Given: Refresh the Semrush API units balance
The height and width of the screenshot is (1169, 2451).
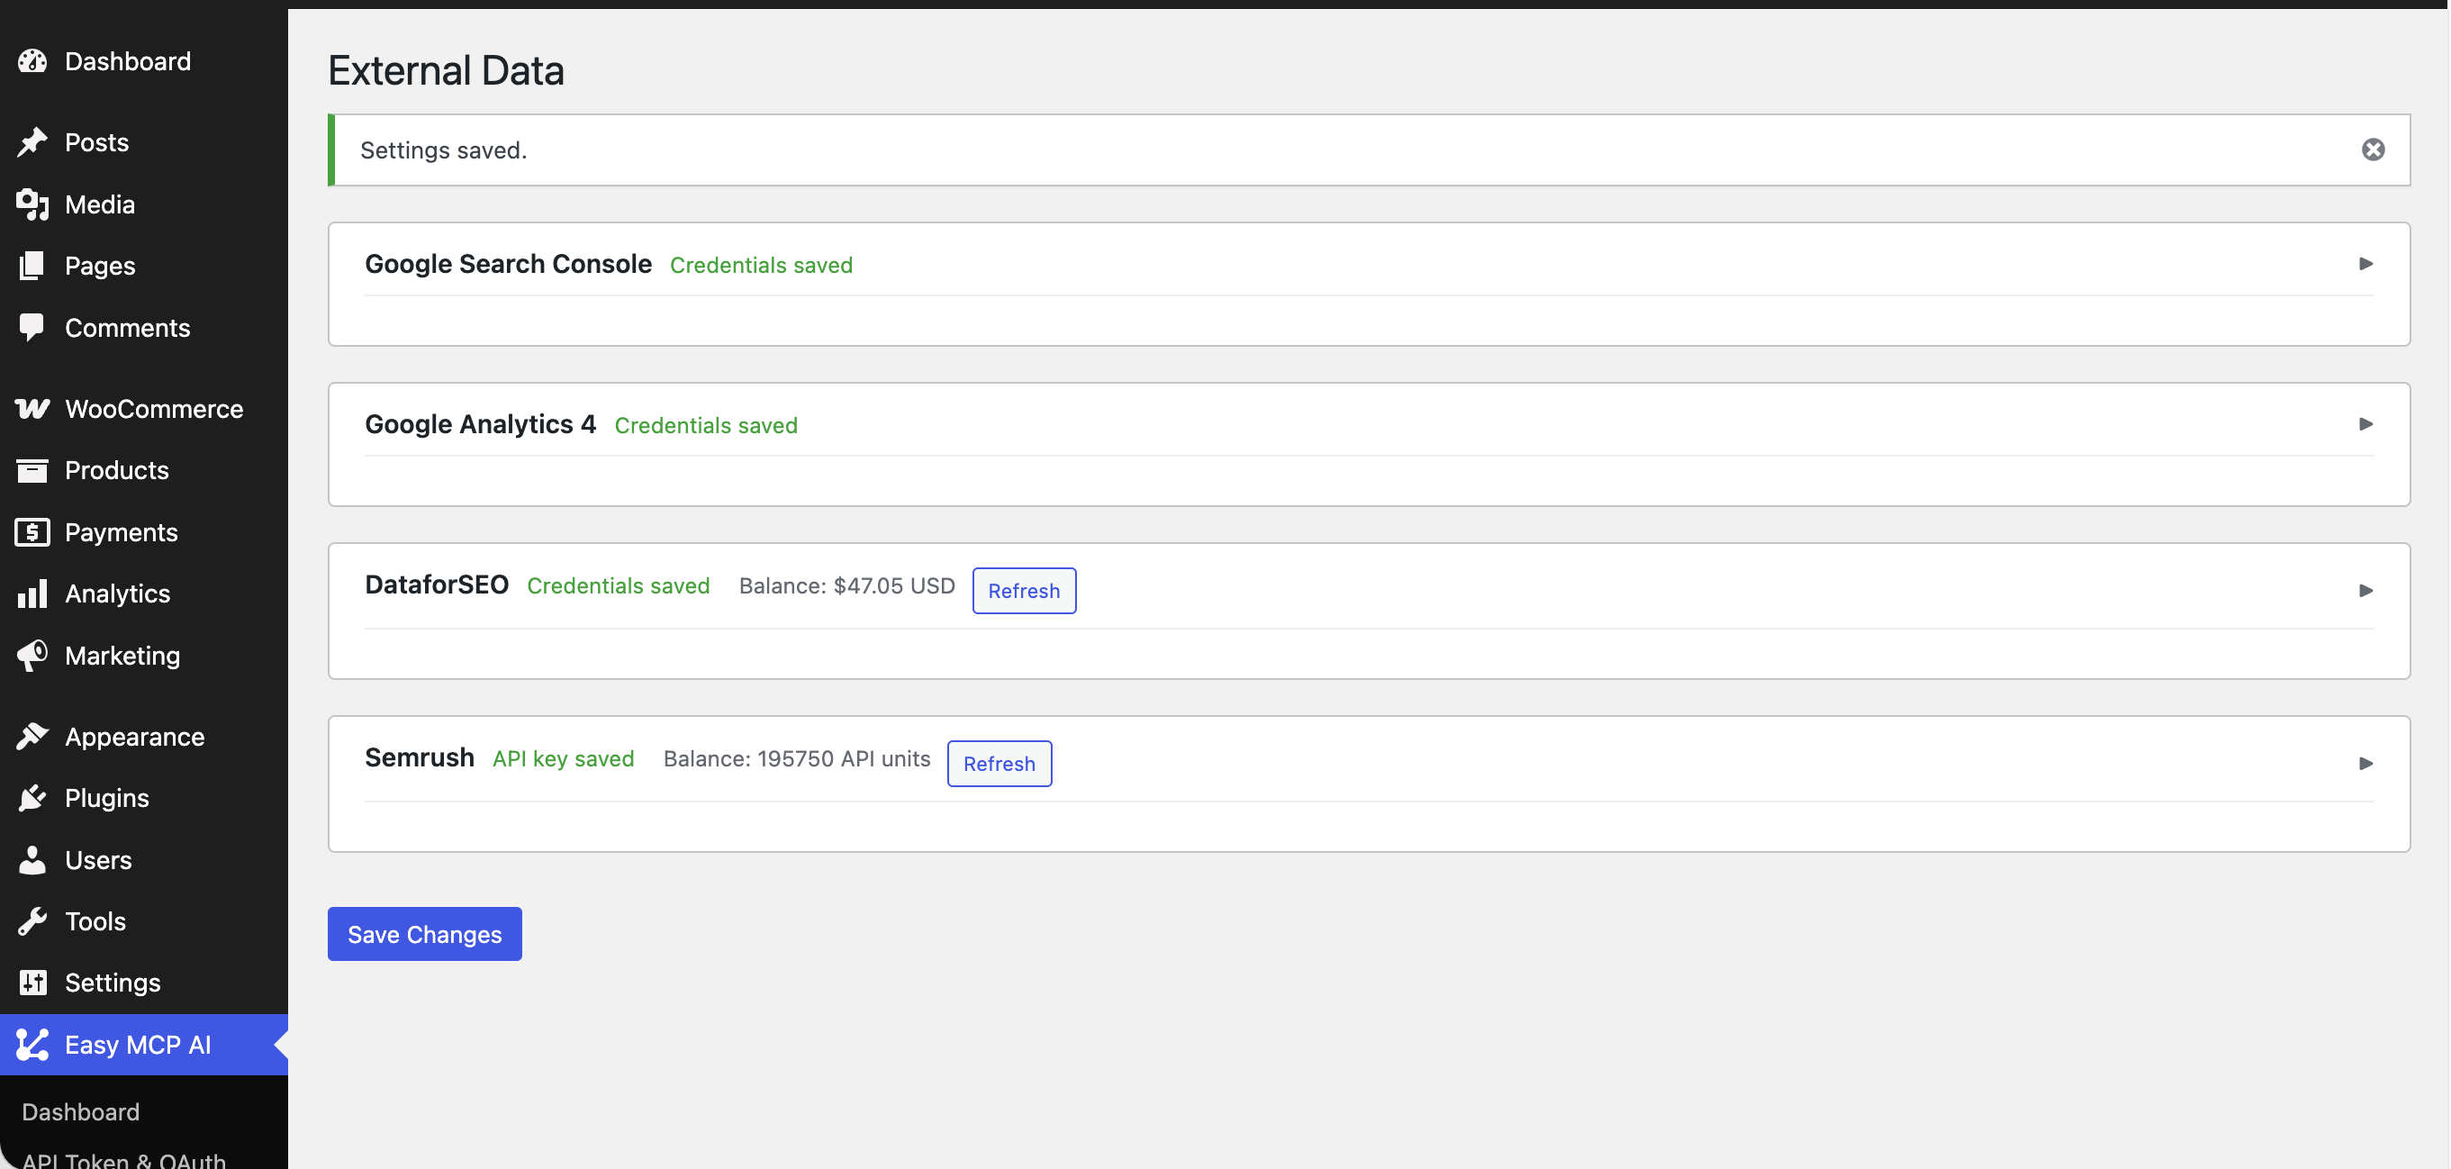Looking at the screenshot, I should [x=999, y=764].
